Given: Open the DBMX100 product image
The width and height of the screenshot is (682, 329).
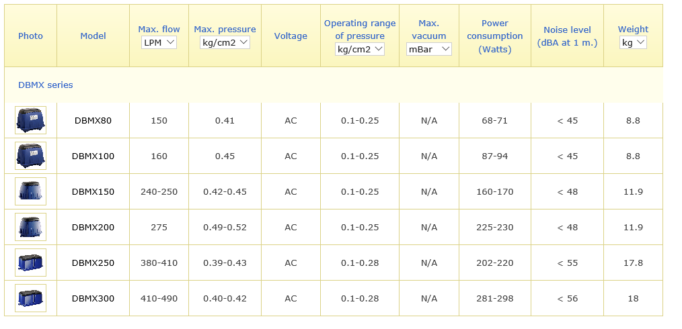Looking at the screenshot, I should [30, 156].
